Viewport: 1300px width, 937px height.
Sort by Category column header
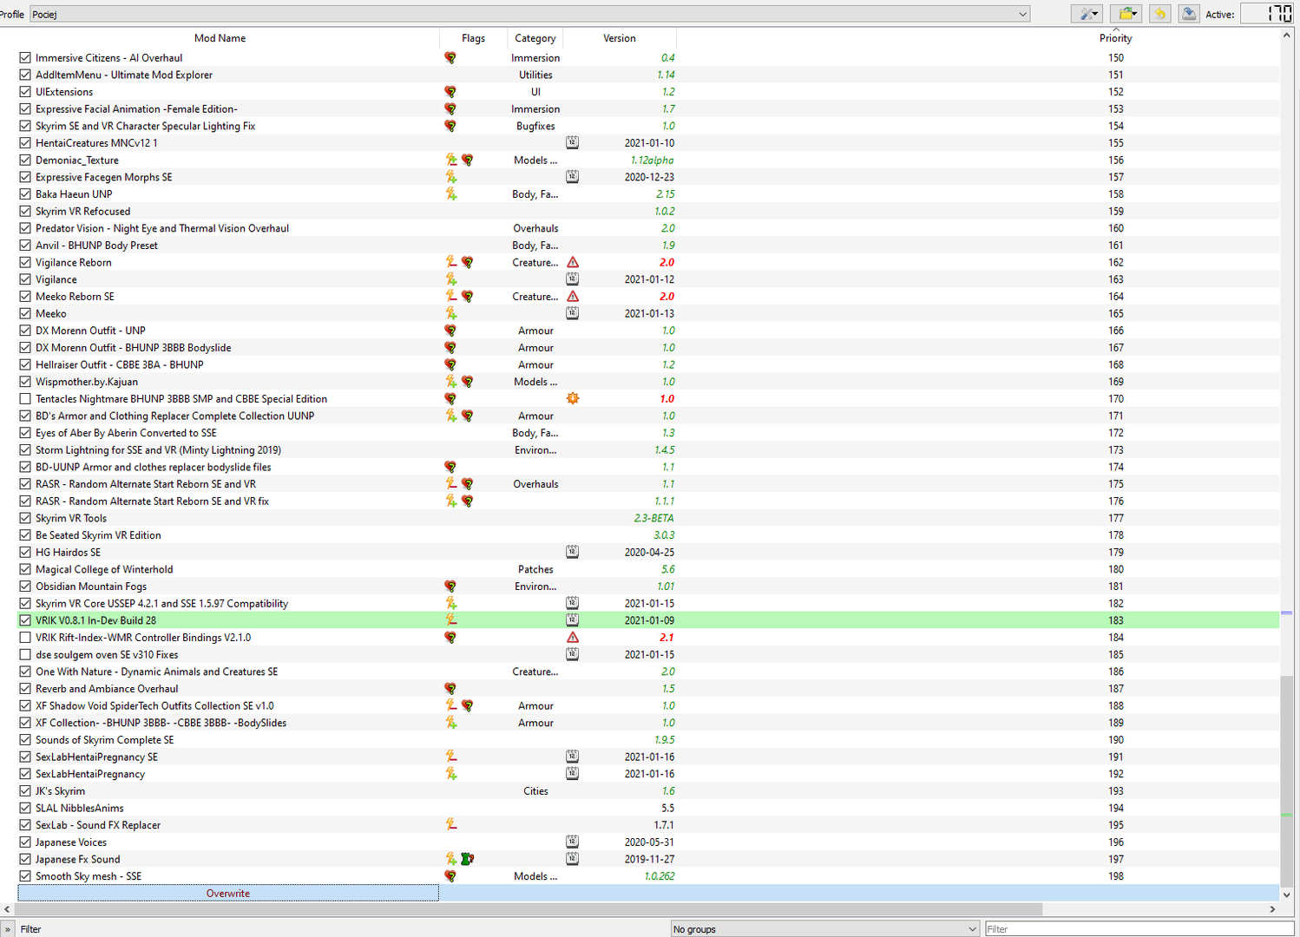click(x=535, y=38)
